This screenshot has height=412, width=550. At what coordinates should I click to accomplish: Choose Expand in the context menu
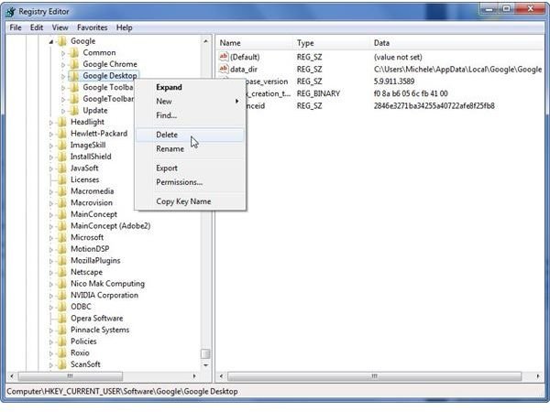point(190,87)
